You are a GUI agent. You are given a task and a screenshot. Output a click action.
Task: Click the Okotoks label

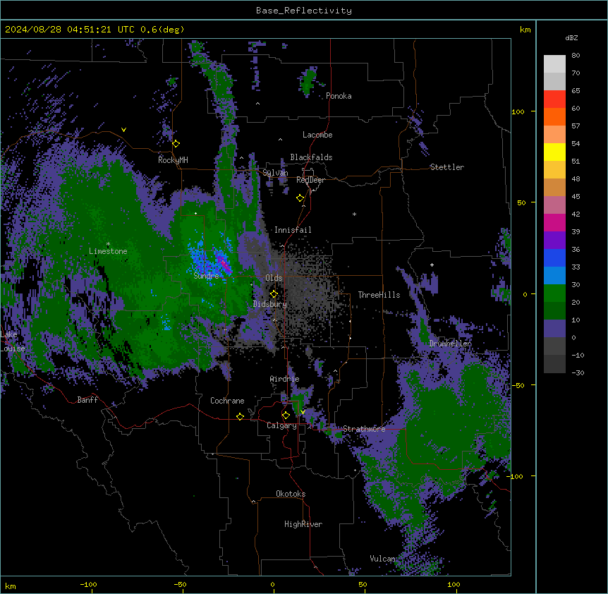tap(291, 494)
